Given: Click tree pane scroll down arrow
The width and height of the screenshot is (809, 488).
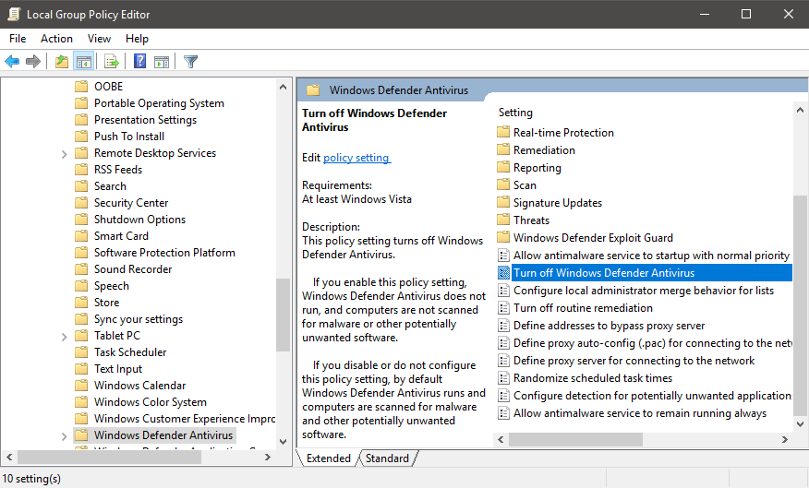Looking at the screenshot, I should pos(283,441).
